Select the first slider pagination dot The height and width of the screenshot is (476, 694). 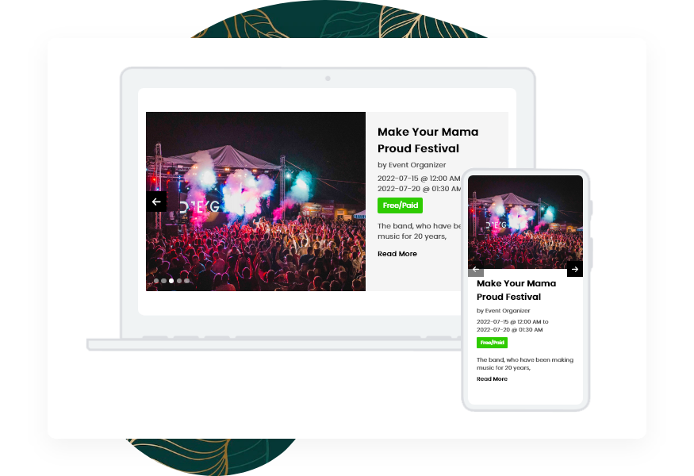pos(156,281)
